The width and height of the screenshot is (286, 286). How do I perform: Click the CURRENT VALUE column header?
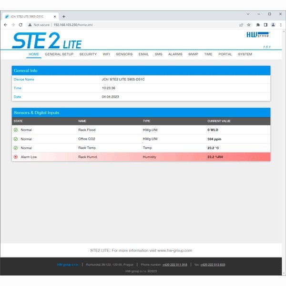tap(219, 121)
